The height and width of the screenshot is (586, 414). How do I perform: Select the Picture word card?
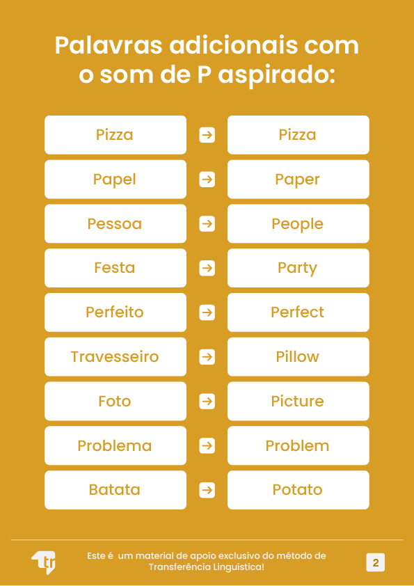[x=298, y=402]
